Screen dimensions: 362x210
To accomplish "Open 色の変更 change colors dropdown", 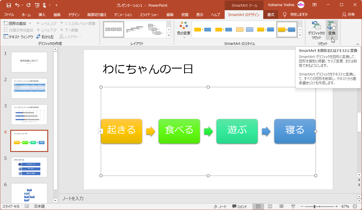I will [x=184, y=30].
